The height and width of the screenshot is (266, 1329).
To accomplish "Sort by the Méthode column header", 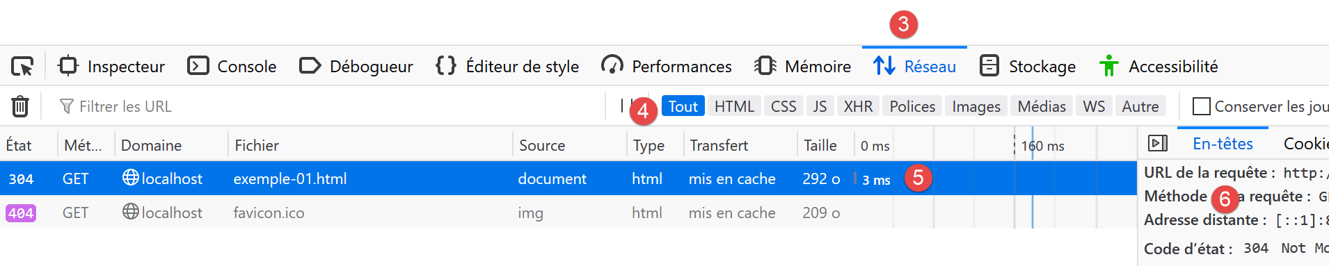I will click(x=86, y=145).
